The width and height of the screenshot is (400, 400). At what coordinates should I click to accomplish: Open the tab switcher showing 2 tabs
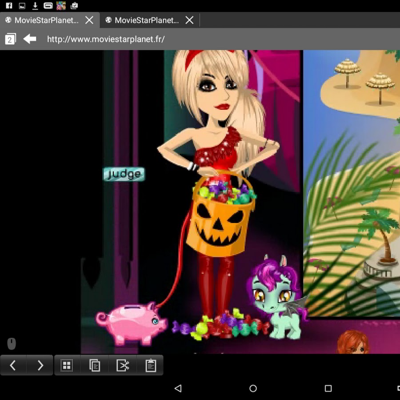click(10, 39)
